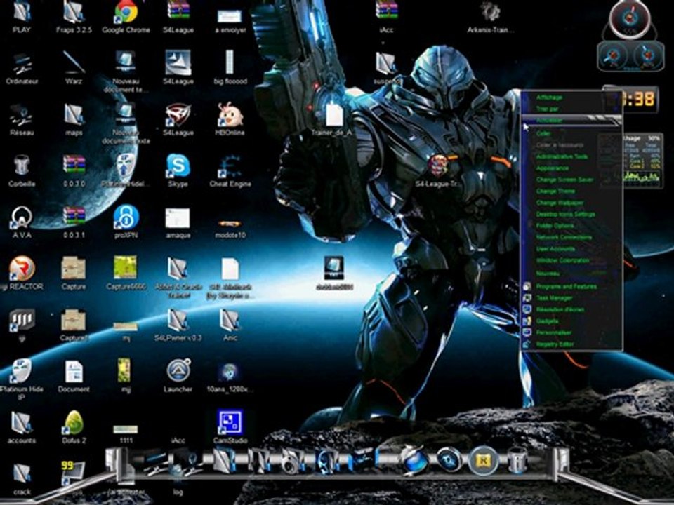The height and width of the screenshot is (505, 674).
Task: Open the Google Chrome desktop shortcut
Action: tap(126, 17)
